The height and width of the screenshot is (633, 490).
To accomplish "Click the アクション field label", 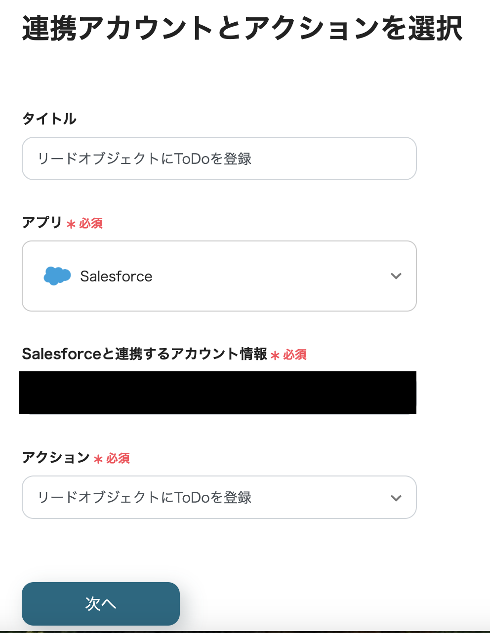I will tap(56, 458).
